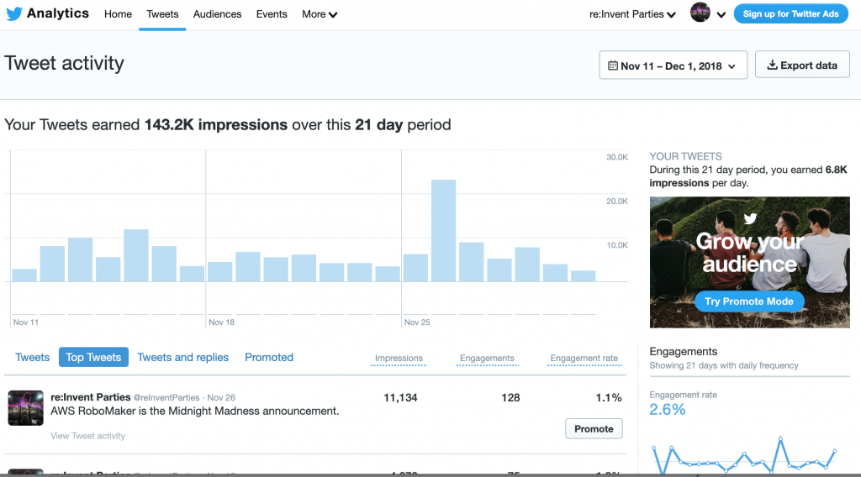Click the re:Invent Parties tweet avatar

(x=25, y=408)
